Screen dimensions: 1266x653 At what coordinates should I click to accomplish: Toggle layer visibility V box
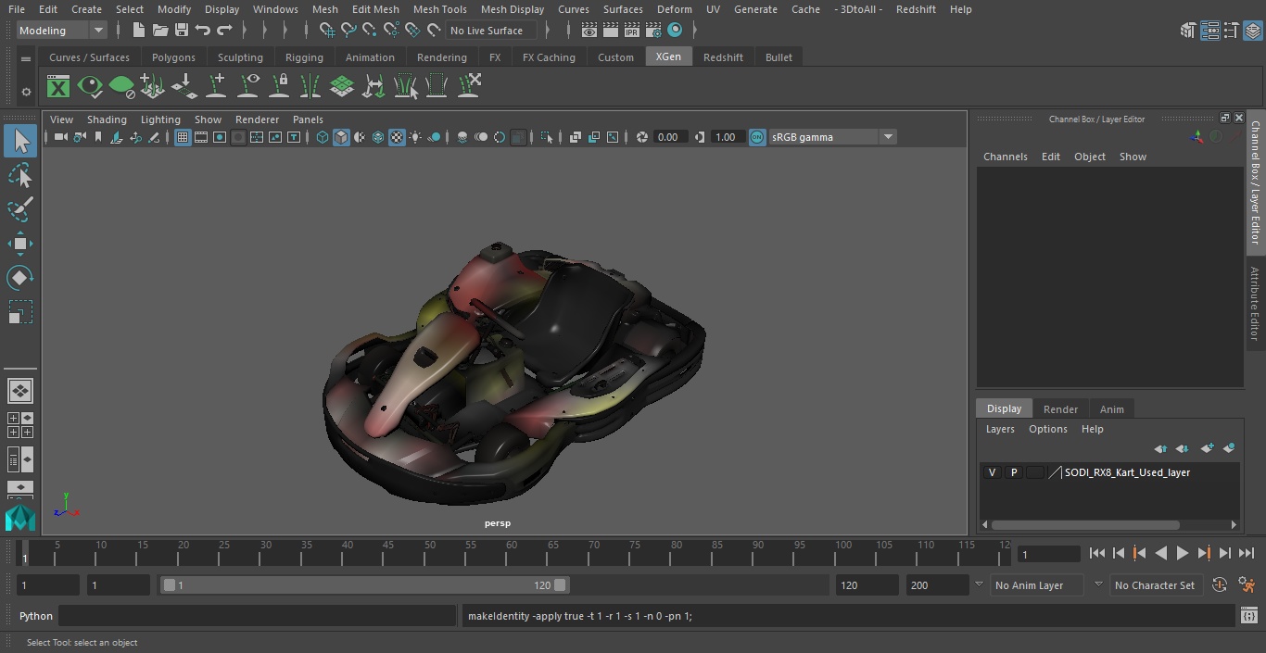coord(992,472)
